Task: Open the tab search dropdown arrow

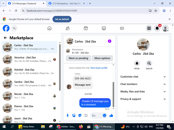Action: 3,3
